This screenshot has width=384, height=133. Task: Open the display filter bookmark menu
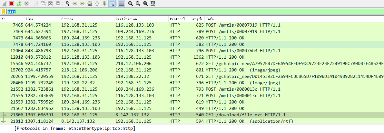[x=4, y=12]
